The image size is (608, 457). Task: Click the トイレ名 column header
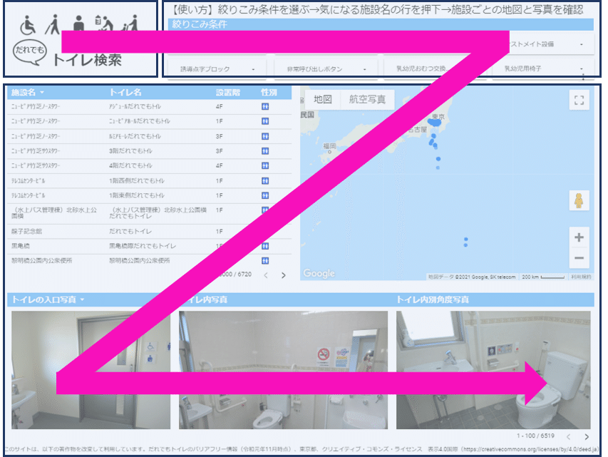click(125, 93)
